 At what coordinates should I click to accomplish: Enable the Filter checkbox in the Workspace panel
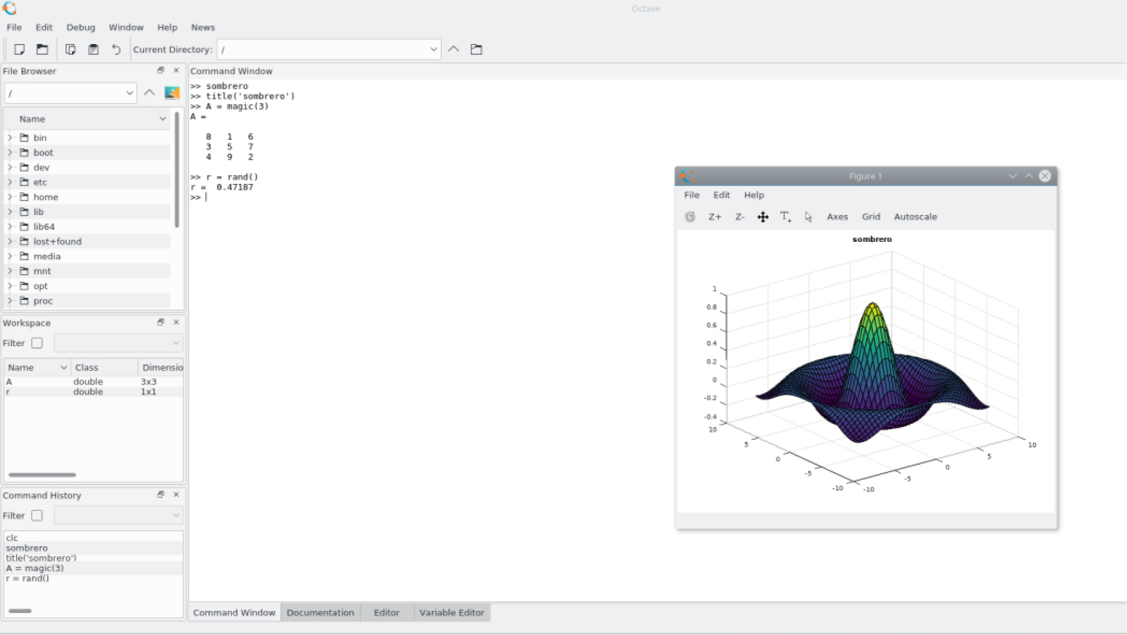click(x=37, y=343)
